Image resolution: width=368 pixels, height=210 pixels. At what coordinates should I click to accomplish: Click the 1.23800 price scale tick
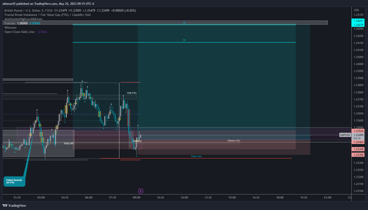[358, 92]
